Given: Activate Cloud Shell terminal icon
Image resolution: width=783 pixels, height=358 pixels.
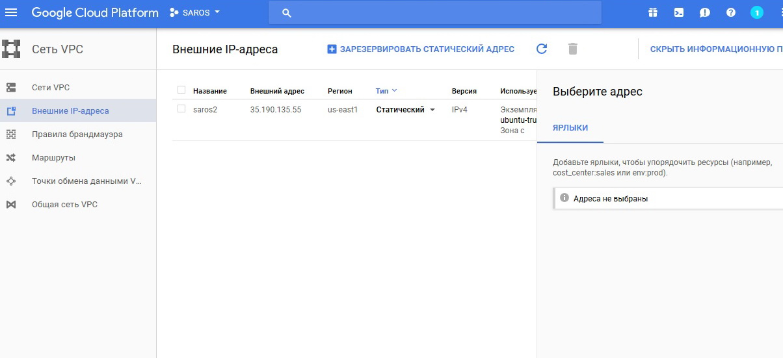Looking at the screenshot, I should coord(679,12).
